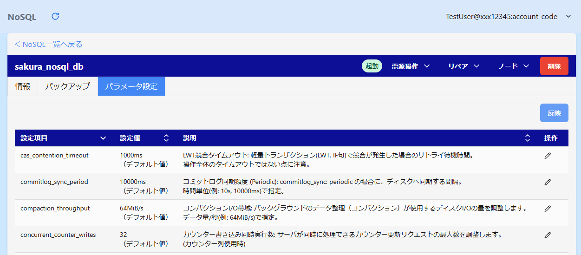Viewport: 581px width, 255px height.
Task: Open the リペア dropdown menu
Action: pyautogui.click(x=463, y=66)
